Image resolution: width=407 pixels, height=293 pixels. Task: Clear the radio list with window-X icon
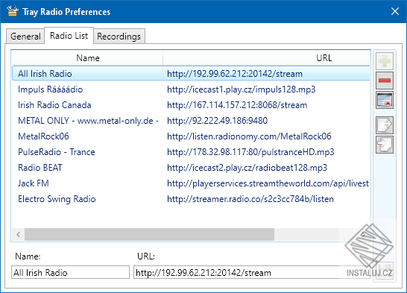point(385,100)
